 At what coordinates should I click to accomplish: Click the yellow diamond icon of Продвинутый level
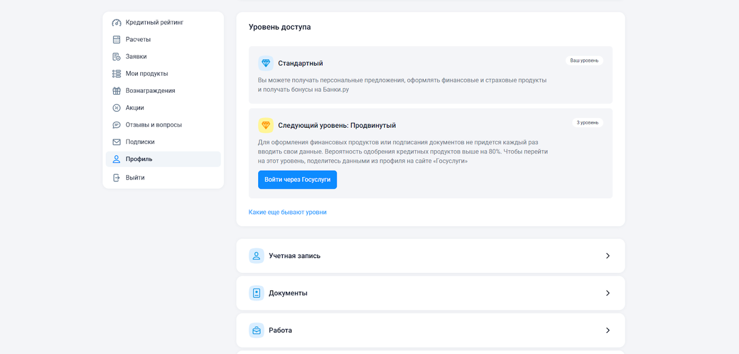[265, 125]
